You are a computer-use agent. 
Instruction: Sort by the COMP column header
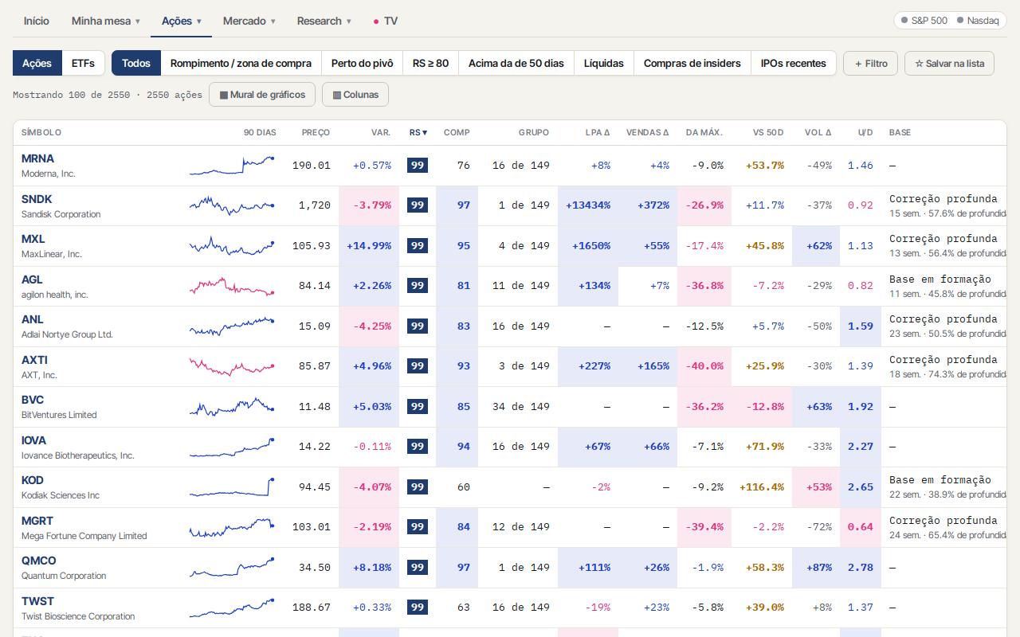(457, 132)
